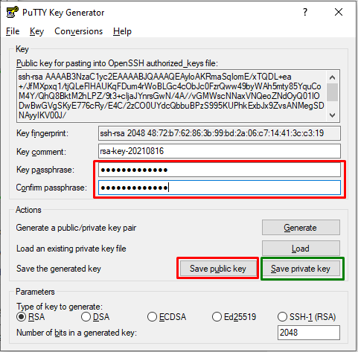Click the public key scrollbar up arrow
Image resolution: width=358 pixels, height=352 pixels.
pyautogui.click(x=332, y=77)
